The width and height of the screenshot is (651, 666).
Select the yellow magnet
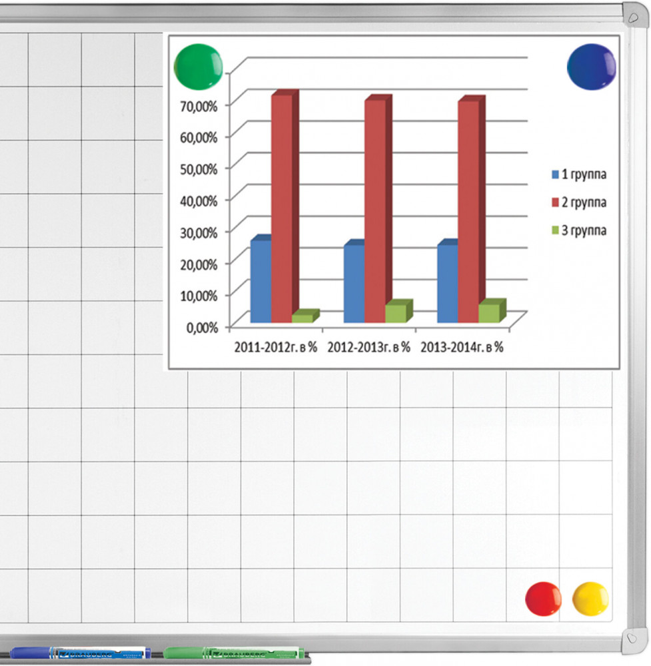point(590,599)
